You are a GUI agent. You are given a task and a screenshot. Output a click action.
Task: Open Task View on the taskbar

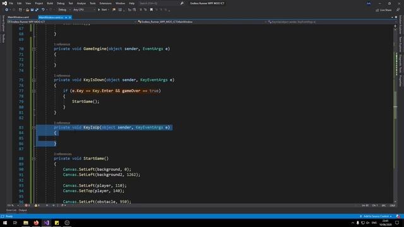pos(15,223)
